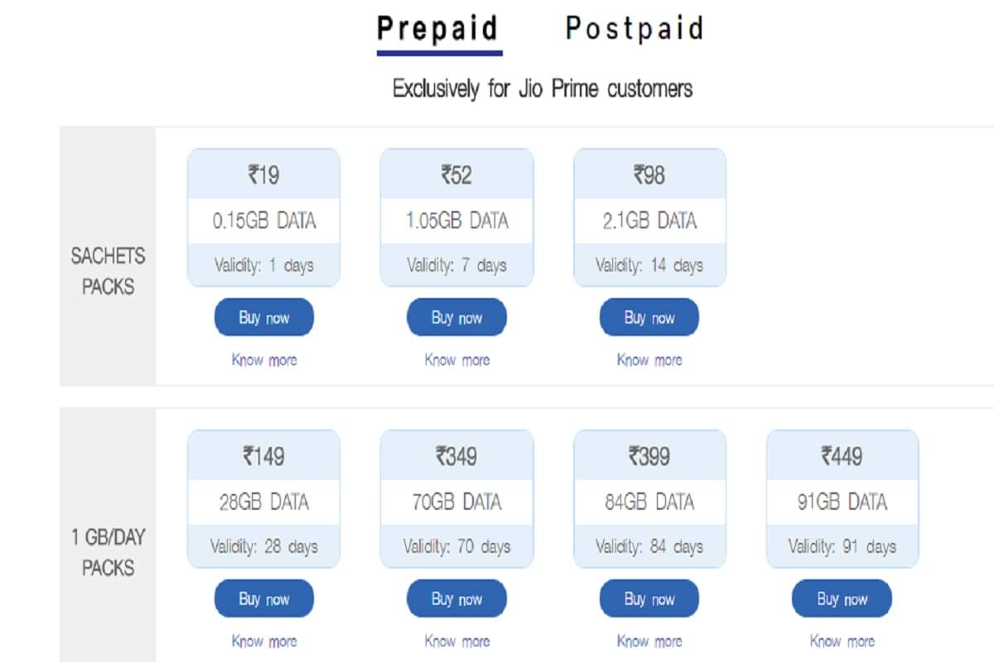994x662 pixels.
Task: Select the ₹19 plan card
Action: point(263,218)
